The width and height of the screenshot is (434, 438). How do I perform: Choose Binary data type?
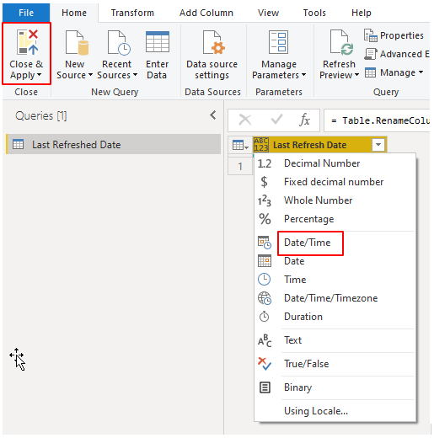coord(335,387)
